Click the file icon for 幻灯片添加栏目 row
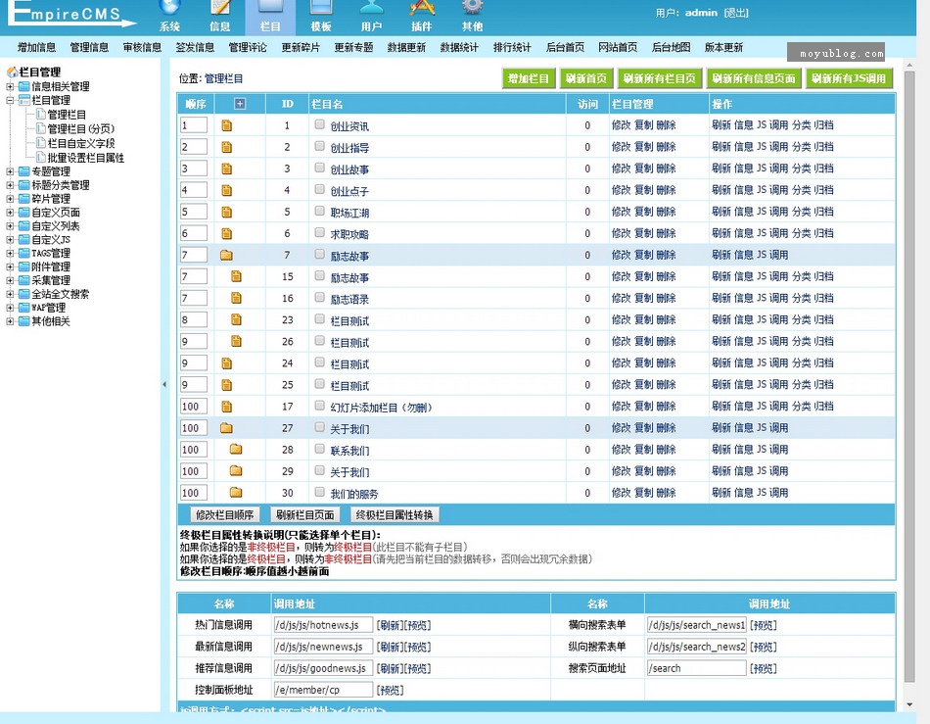Screen dimensions: 930x724 [x=226, y=407]
